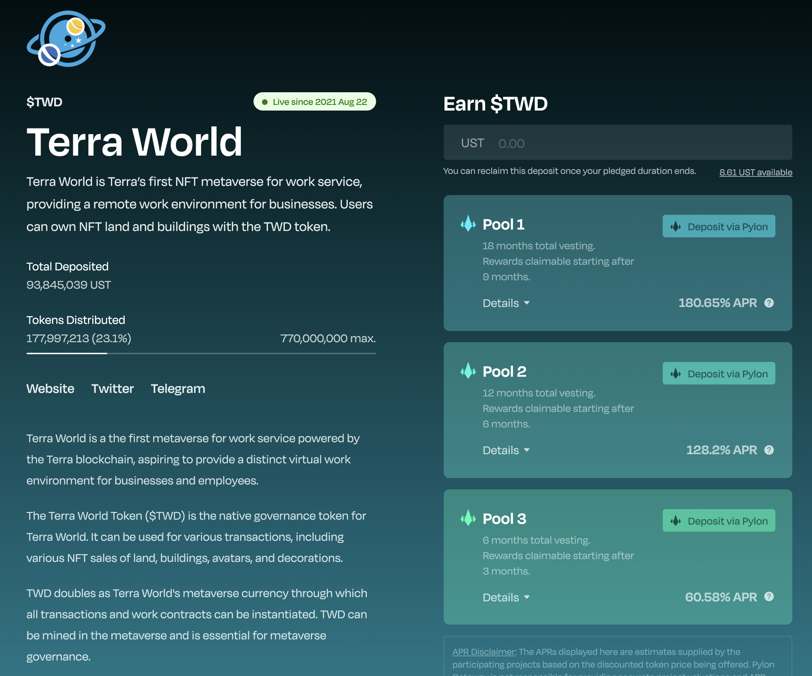Click help icon beside 128.2% APR
The width and height of the screenshot is (812, 676).
(x=769, y=450)
